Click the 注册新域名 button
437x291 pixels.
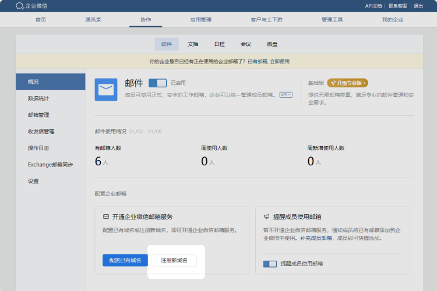pos(174,260)
